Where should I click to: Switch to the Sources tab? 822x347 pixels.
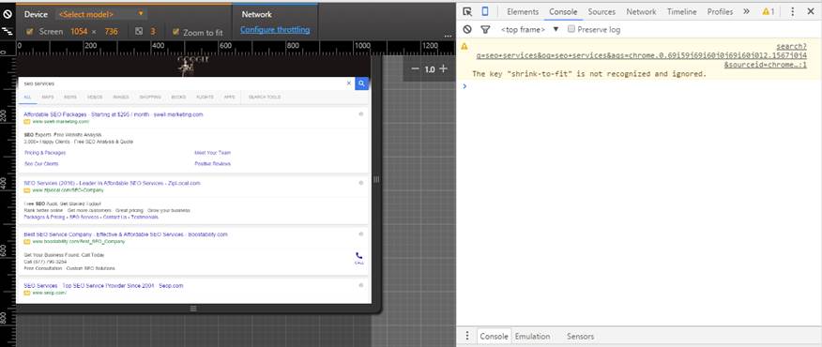coord(601,11)
